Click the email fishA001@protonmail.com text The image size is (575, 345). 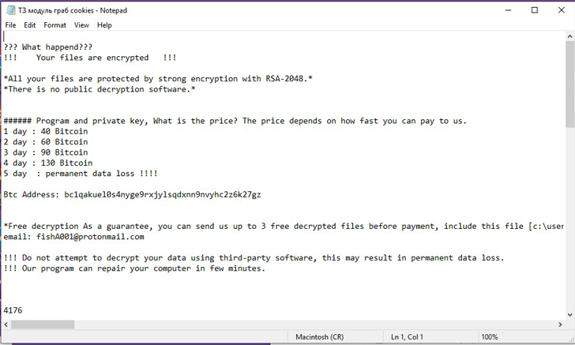click(x=90, y=237)
